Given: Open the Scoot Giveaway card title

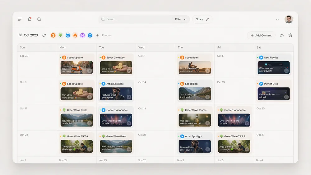Looking at the screenshot, I should point(115,58).
